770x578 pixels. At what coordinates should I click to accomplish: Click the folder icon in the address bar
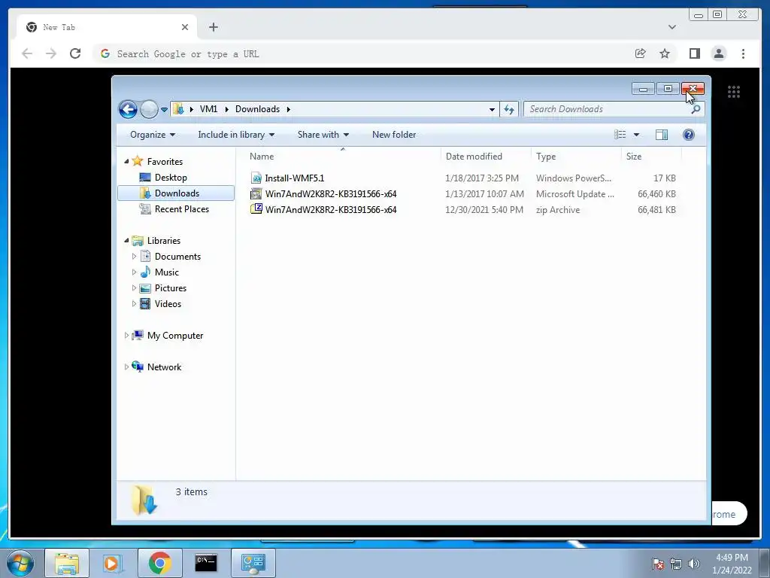coord(179,109)
